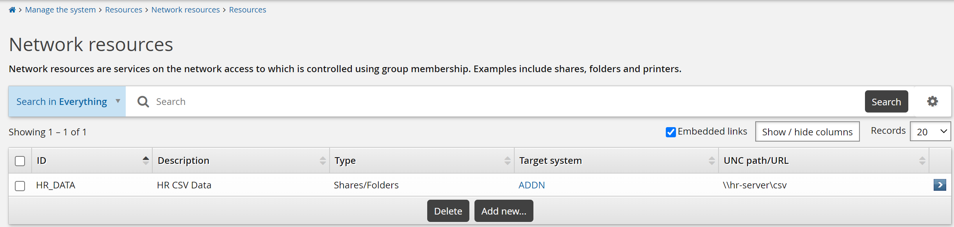Screen dimensions: 954x227
Task: Open the Records per page dropdown
Action: tap(930, 131)
